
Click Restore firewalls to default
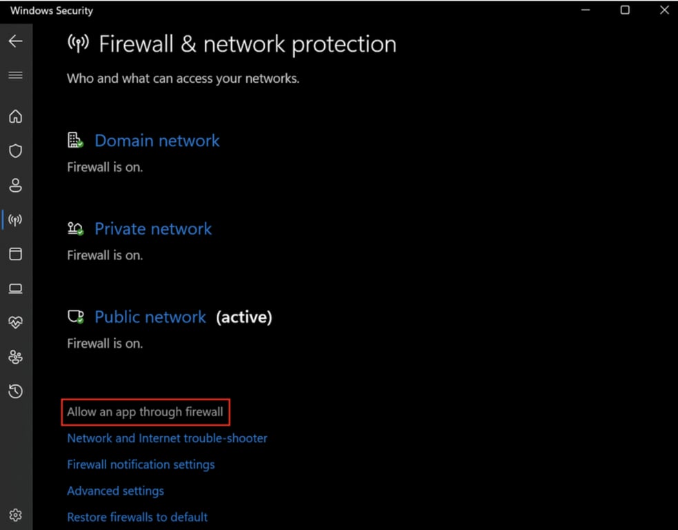click(137, 517)
